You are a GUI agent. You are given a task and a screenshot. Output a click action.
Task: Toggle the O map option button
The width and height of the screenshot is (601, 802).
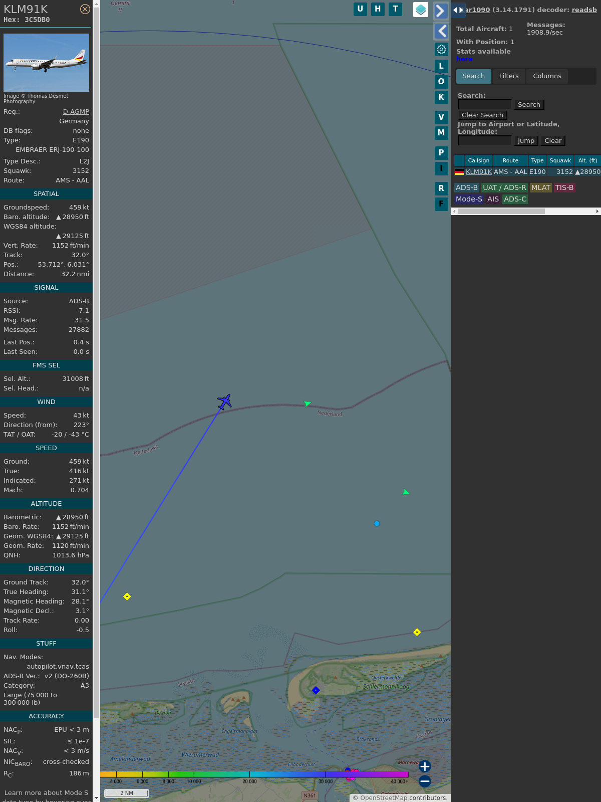pos(441,82)
